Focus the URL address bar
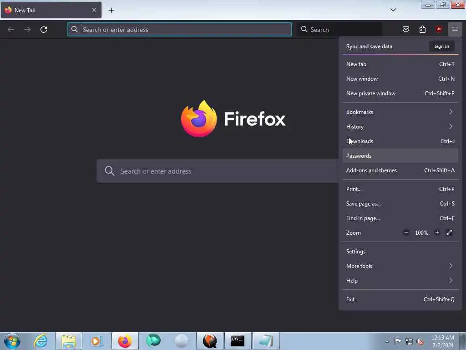Viewport: 466px width, 350px height. 180,30
